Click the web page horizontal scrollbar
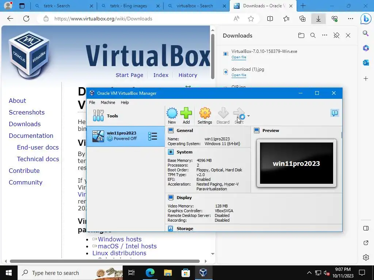This screenshot has width=374, height=280. point(105,261)
